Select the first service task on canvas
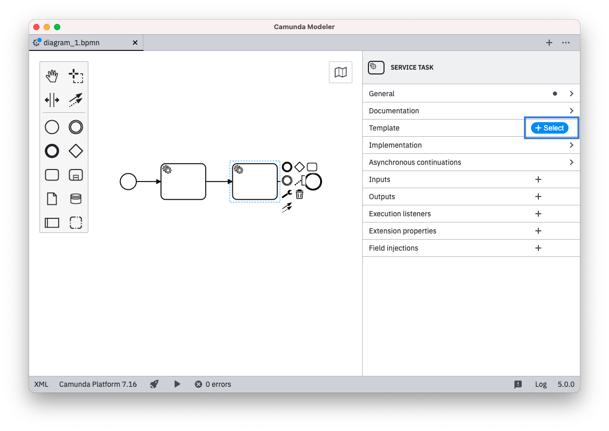The width and height of the screenshot is (609, 431). (x=183, y=182)
